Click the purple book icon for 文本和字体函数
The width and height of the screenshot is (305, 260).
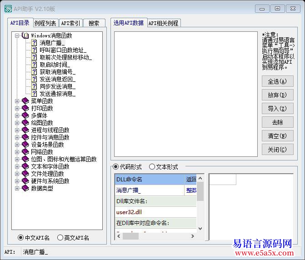coord(25,166)
